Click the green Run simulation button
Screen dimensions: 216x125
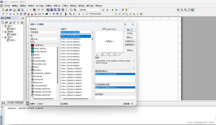(x=79, y=14)
